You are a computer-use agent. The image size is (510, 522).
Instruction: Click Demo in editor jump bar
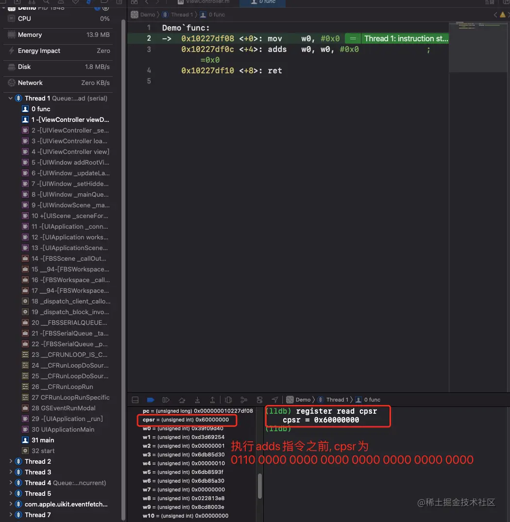pos(143,15)
